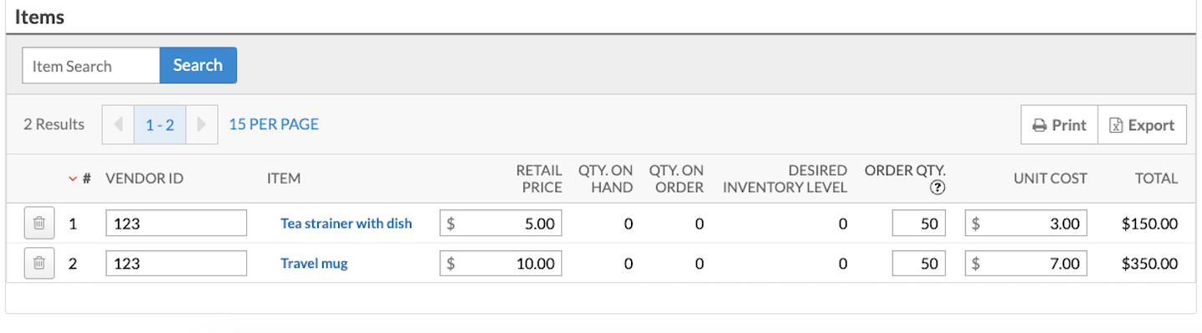Edit Travel mug retail price field

point(501,264)
